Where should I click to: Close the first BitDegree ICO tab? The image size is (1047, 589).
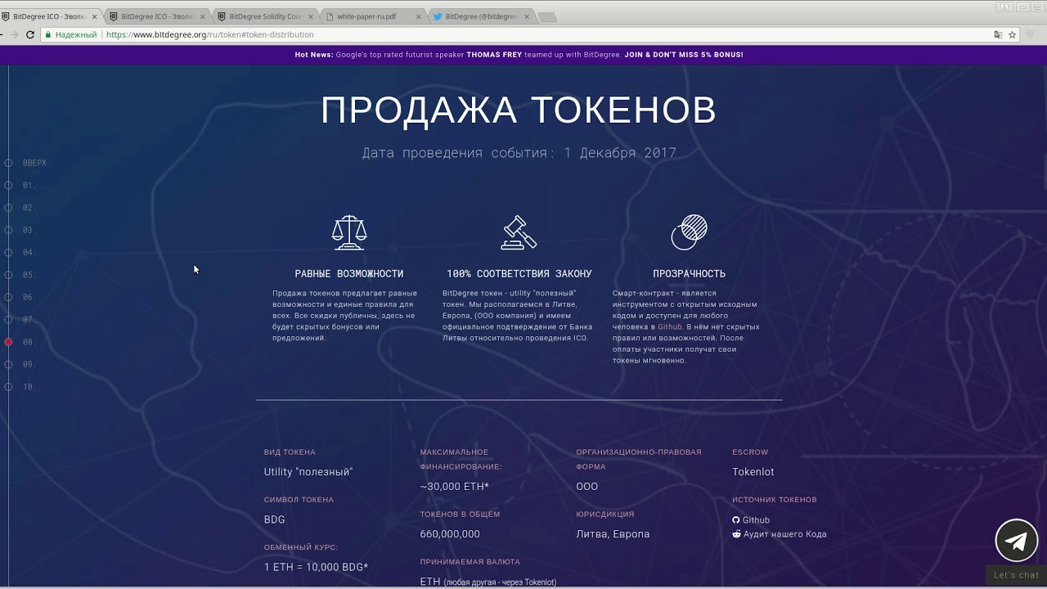[x=94, y=16]
